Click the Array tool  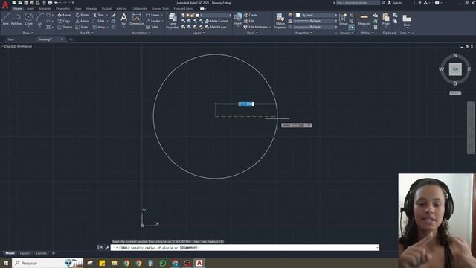pos(99,27)
